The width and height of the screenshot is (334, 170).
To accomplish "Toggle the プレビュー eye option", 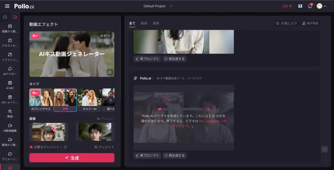I will (105, 119).
